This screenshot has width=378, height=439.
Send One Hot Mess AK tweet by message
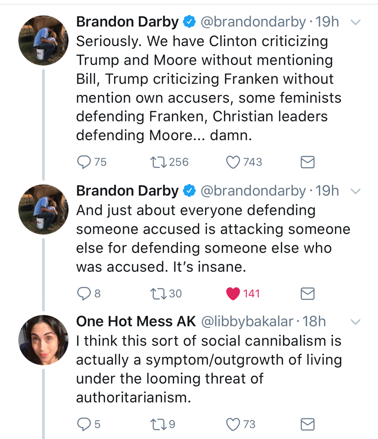(308, 424)
